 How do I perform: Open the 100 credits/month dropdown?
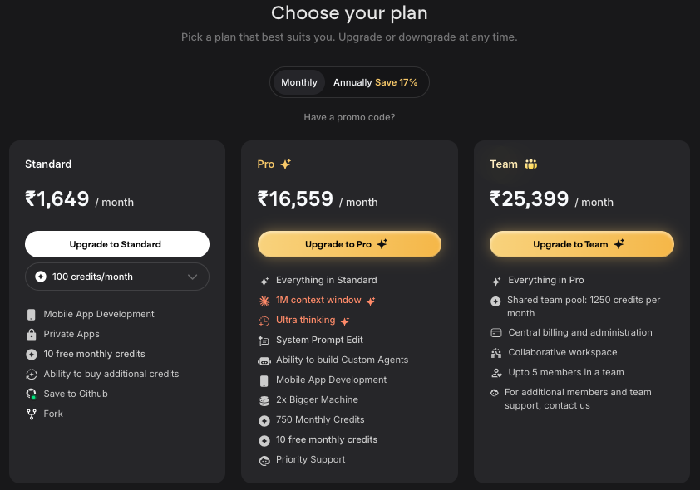click(116, 277)
